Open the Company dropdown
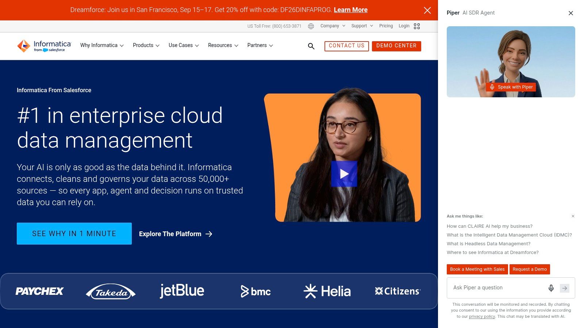 click(x=333, y=26)
